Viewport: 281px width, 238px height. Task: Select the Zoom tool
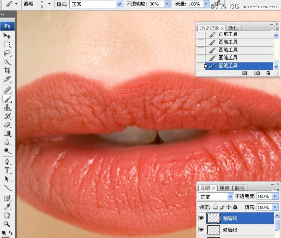pos(7,224)
